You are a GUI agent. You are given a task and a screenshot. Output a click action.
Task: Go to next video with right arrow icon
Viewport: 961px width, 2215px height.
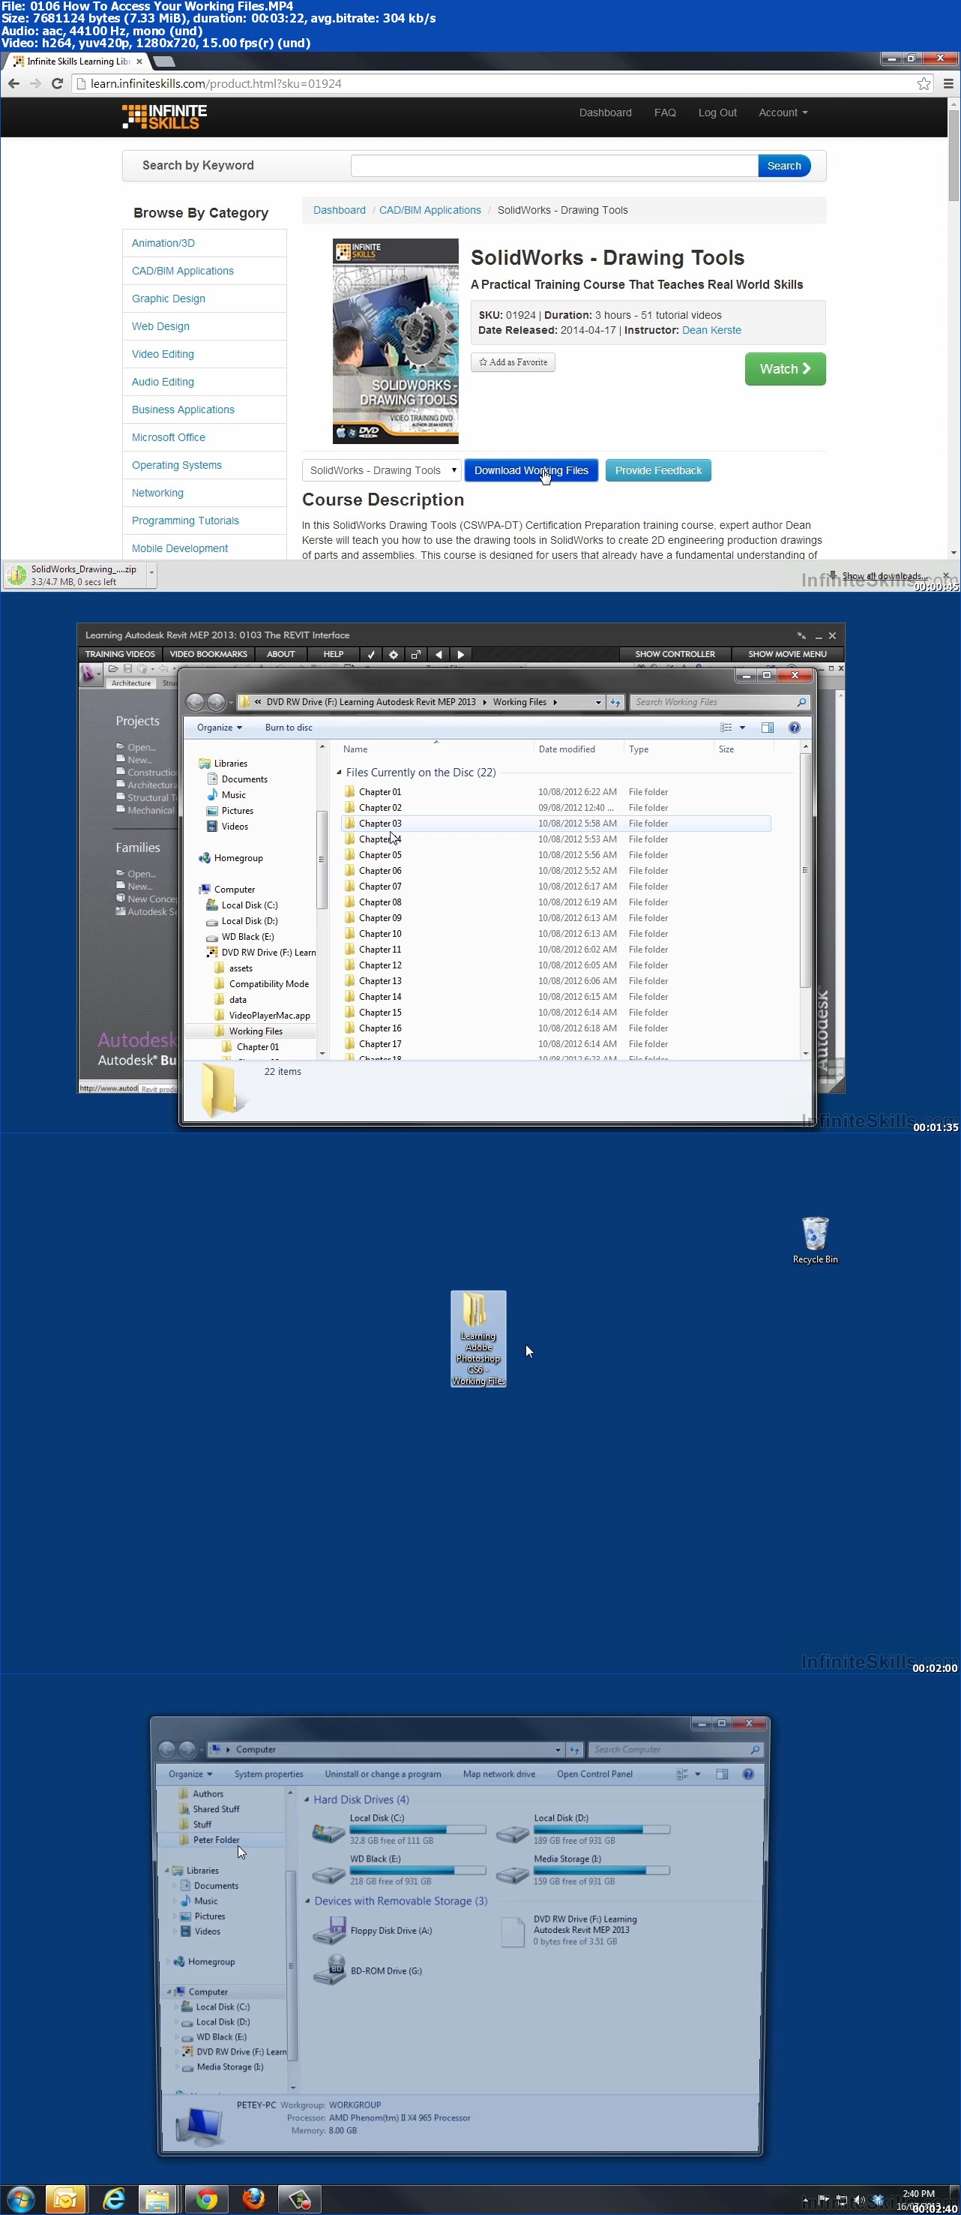(461, 654)
